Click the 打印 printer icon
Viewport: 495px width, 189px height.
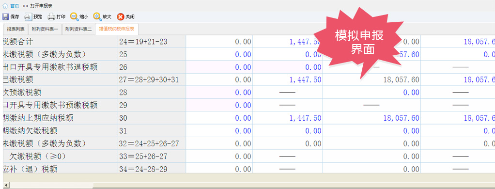click(x=51, y=17)
